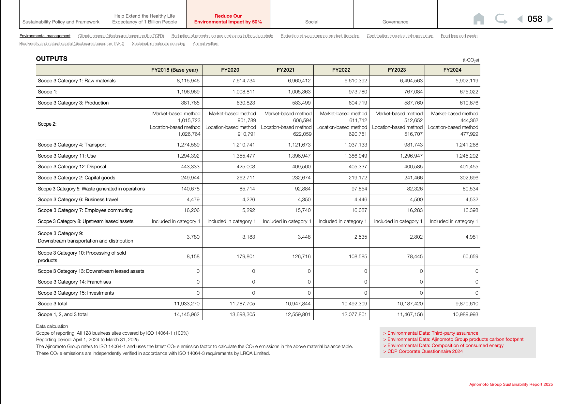Click value 5,902,119 in FY2024
The height and width of the screenshot is (404, 572).
[467, 81]
